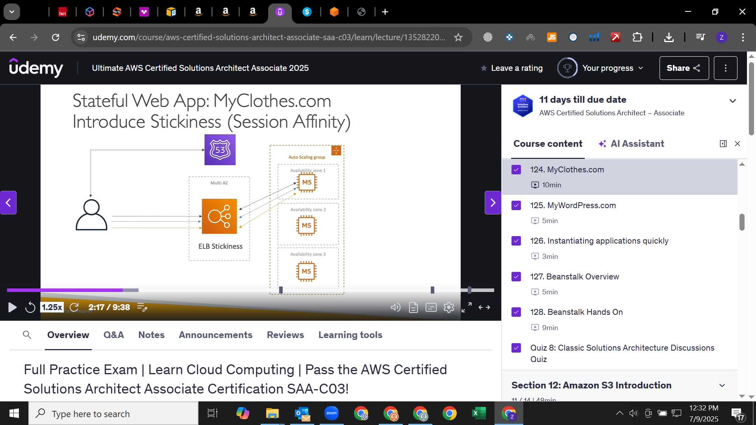The image size is (756, 425).
Task: Toggle checkbox for Quiz 8
Action: 516,348
